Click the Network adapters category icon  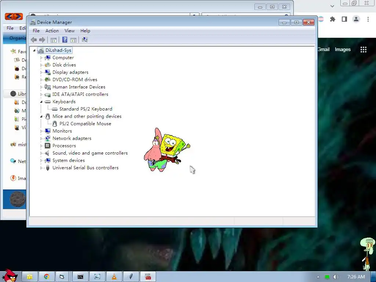tap(48, 138)
